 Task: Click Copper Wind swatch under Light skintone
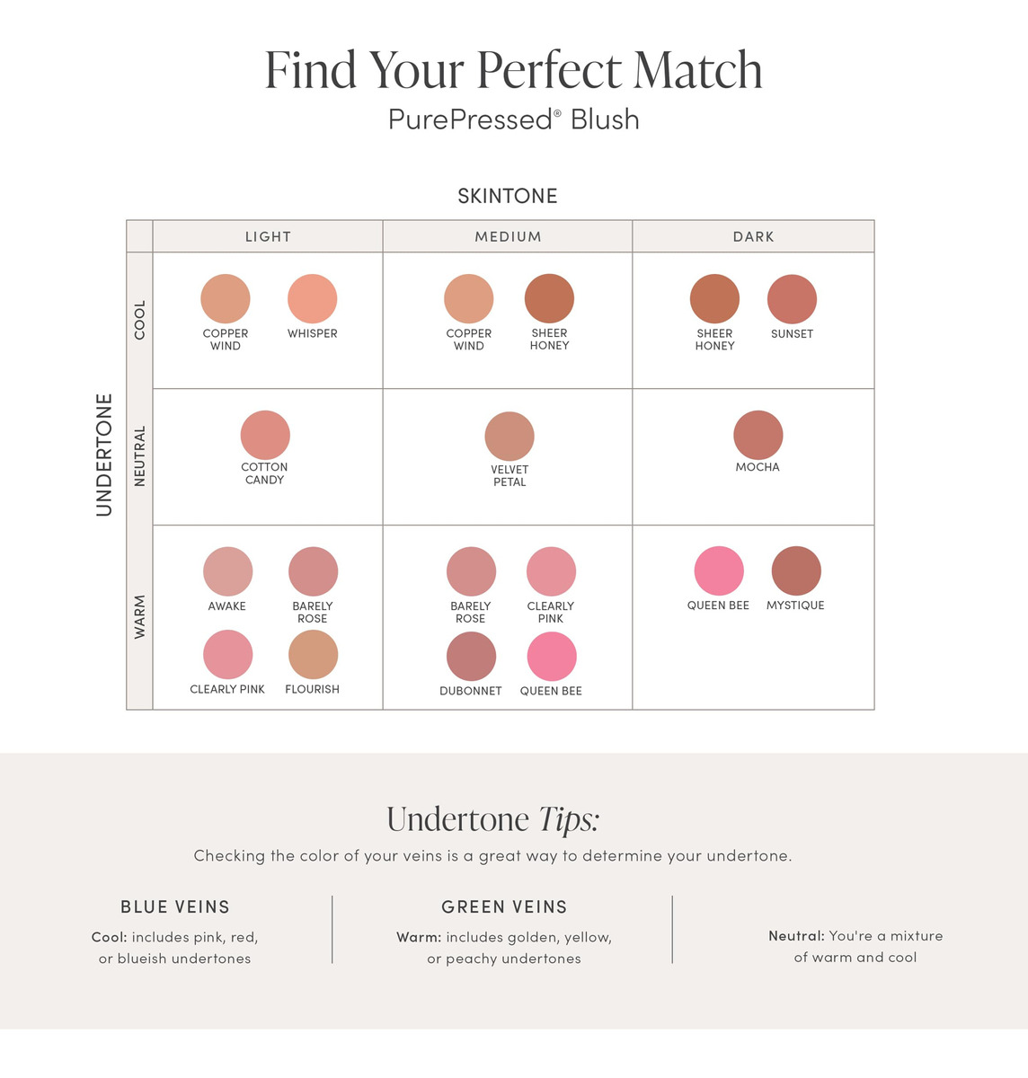pos(225,299)
